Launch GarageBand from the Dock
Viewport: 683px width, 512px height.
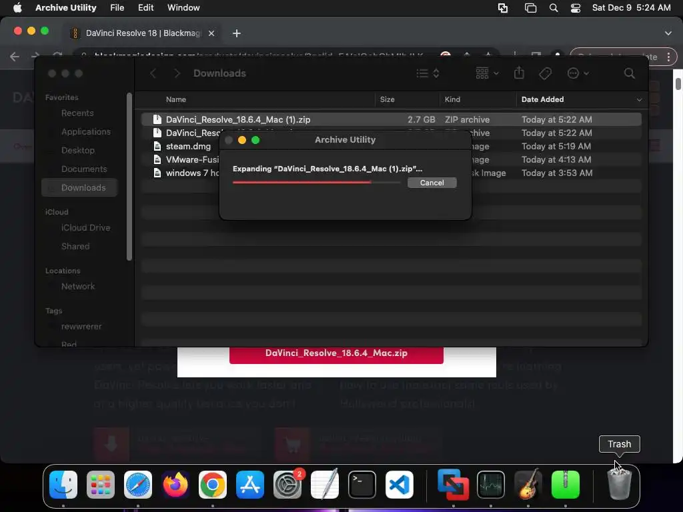528,485
